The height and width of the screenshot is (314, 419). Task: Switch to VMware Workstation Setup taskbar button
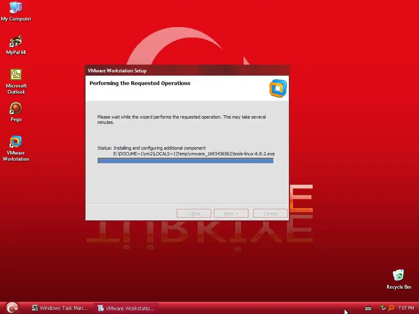(126, 308)
